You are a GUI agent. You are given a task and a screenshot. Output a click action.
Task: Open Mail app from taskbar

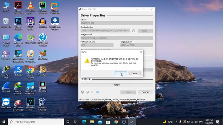pos(100,122)
